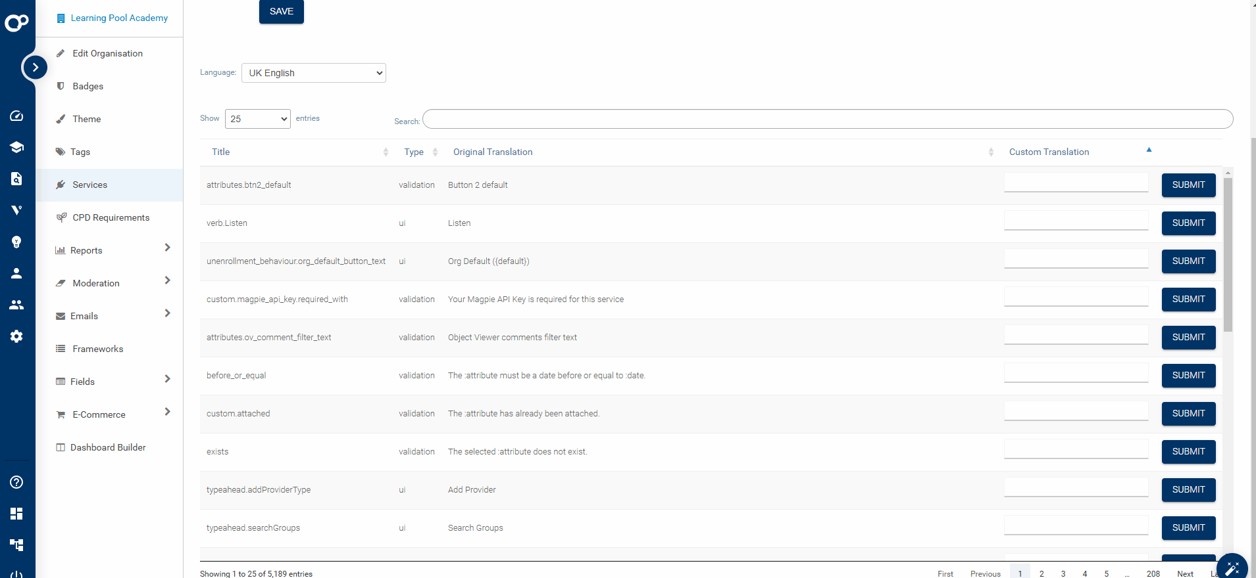Image resolution: width=1256 pixels, height=578 pixels.
Task: Click the lightbulb icon in the sidebar
Action: click(x=16, y=242)
